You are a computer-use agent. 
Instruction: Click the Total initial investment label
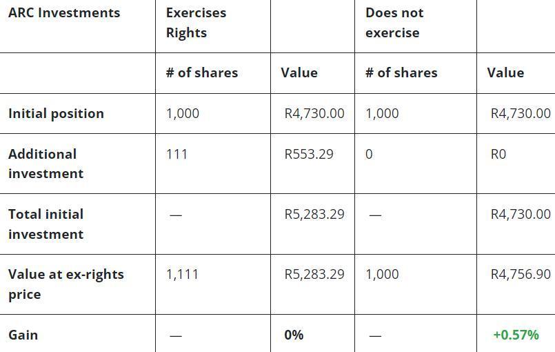pos(46,224)
